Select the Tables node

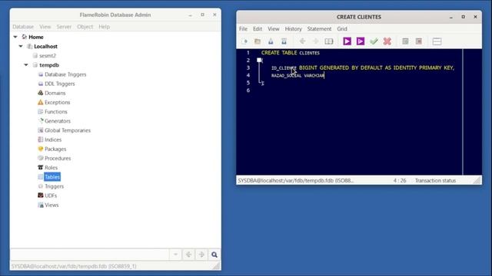coord(52,177)
